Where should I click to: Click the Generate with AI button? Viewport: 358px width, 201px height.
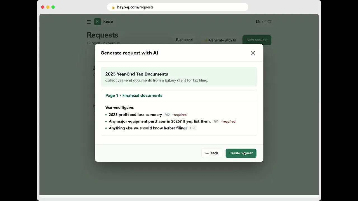click(x=220, y=40)
